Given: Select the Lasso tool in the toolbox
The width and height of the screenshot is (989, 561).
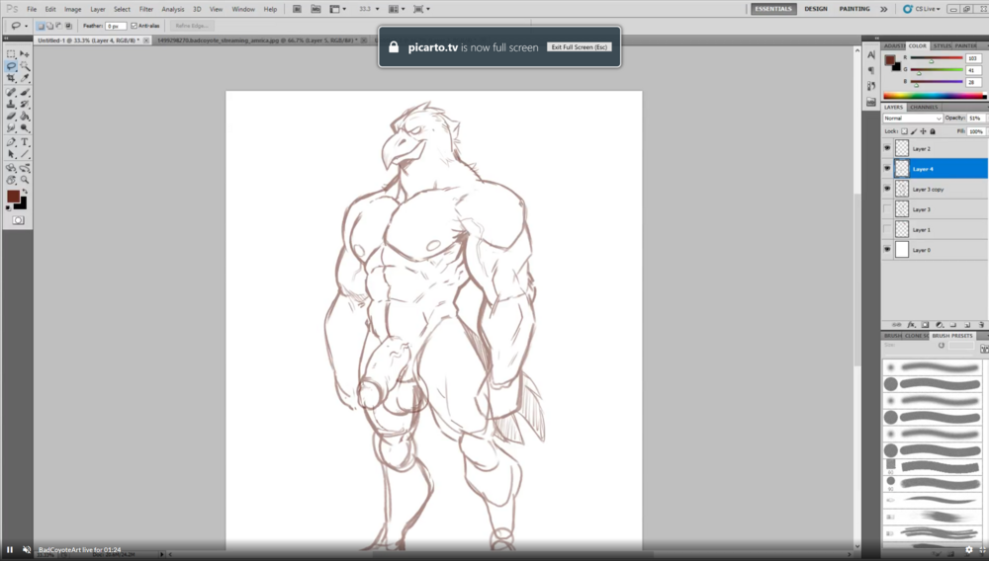Looking at the screenshot, I should click(x=11, y=66).
